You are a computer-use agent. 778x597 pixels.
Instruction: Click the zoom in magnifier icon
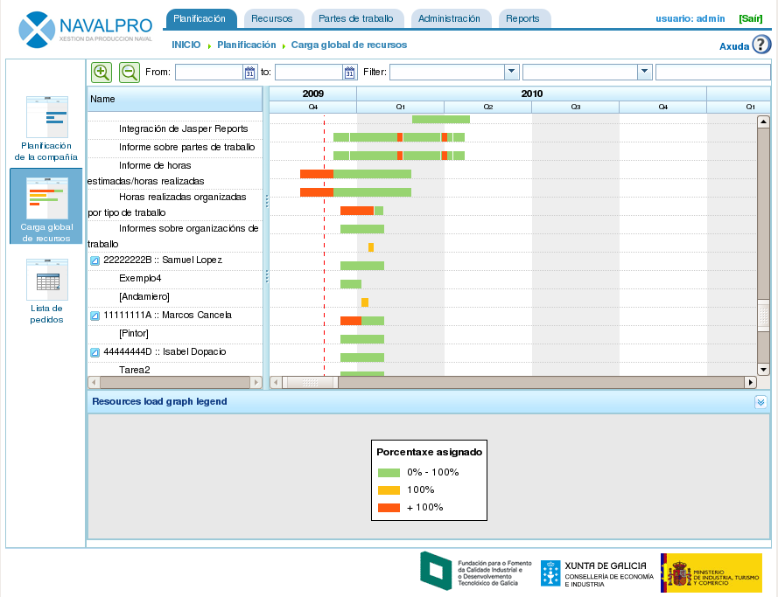[102, 73]
